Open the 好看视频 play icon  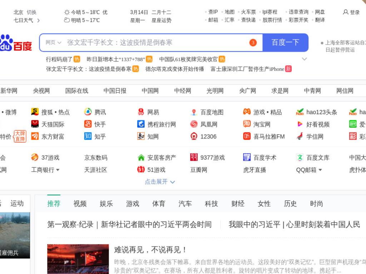pyautogui.click(x=300, y=124)
